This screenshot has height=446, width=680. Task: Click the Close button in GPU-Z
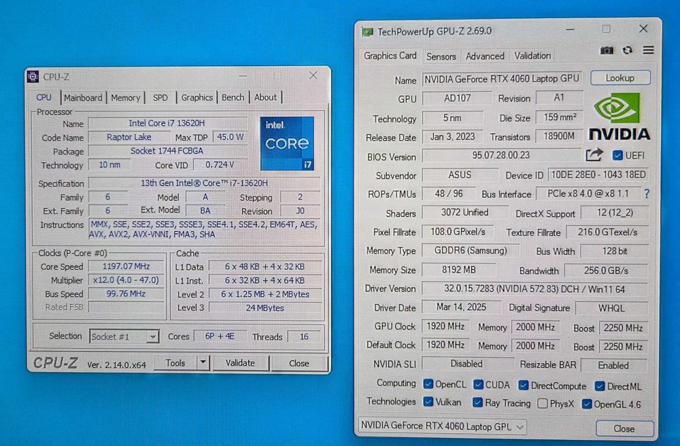pyautogui.click(x=624, y=428)
